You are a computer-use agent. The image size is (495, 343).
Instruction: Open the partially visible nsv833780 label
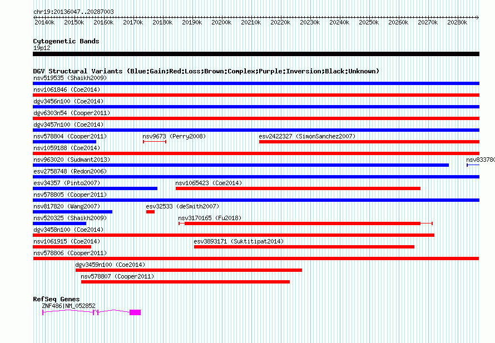coord(481,160)
